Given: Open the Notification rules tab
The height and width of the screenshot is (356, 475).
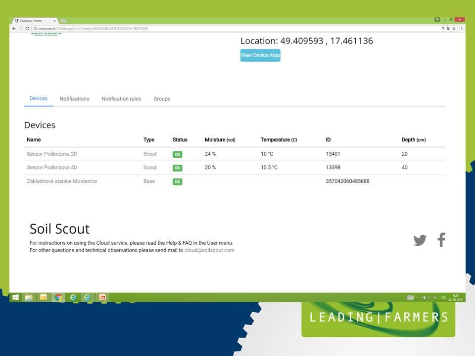Looking at the screenshot, I should coord(121,99).
